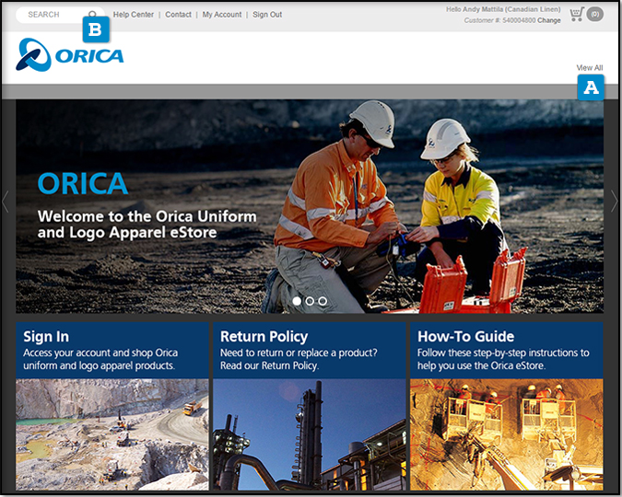Select the second carousel dot
Screen dimensions: 622x497
310,301
